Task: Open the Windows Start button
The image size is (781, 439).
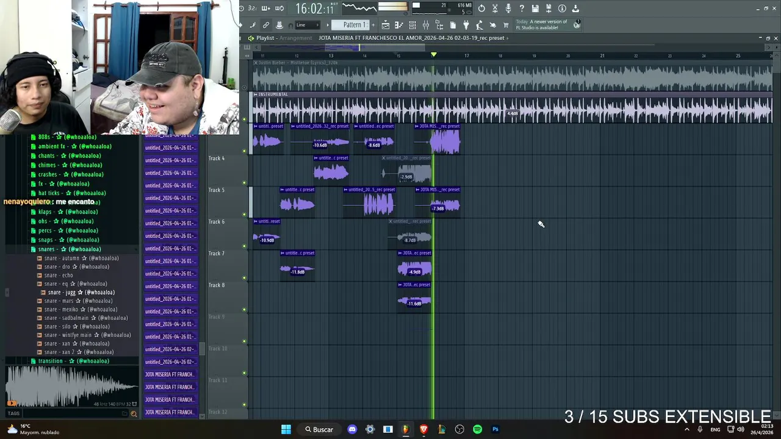Action: click(286, 429)
